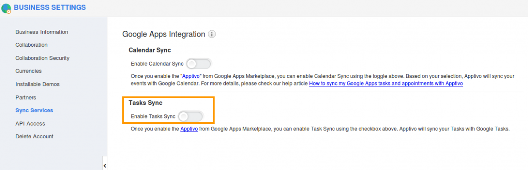Follow the quoted "Apptivo" link under Calendar Sync
The height and width of the screenshot is (170, 528).
tap(191, 76)
